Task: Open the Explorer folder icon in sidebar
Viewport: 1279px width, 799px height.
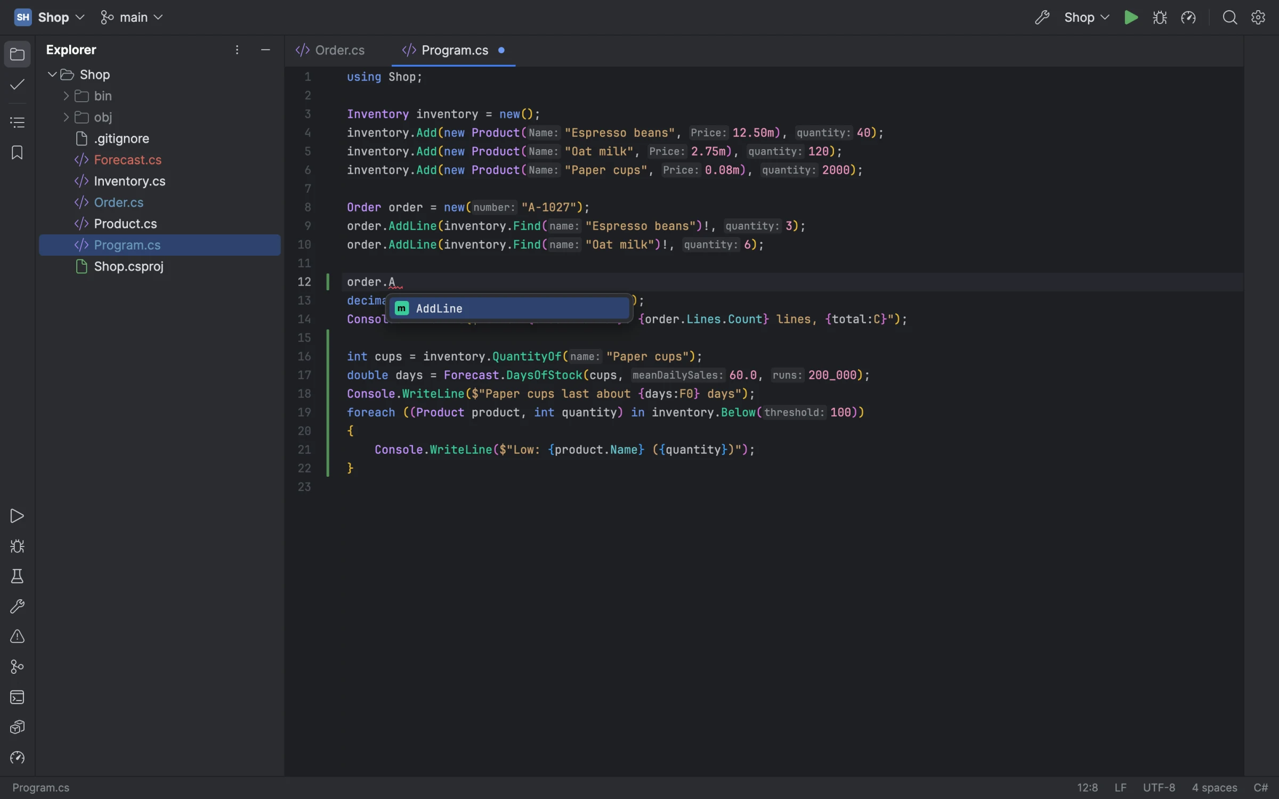Action: (17, 54)
